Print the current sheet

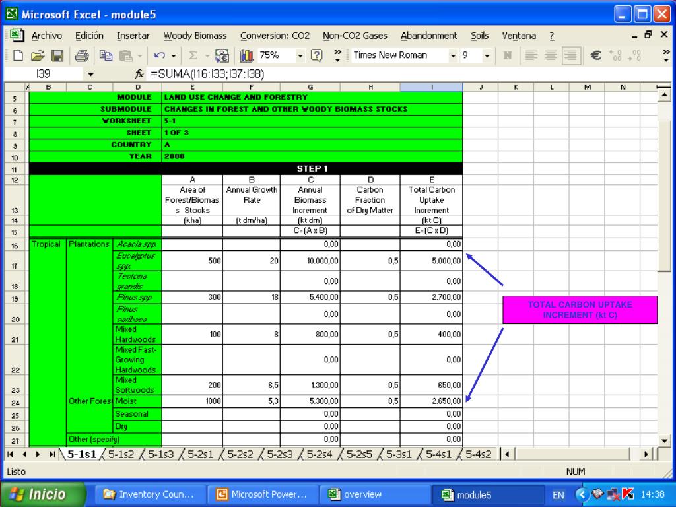point(81,55)
